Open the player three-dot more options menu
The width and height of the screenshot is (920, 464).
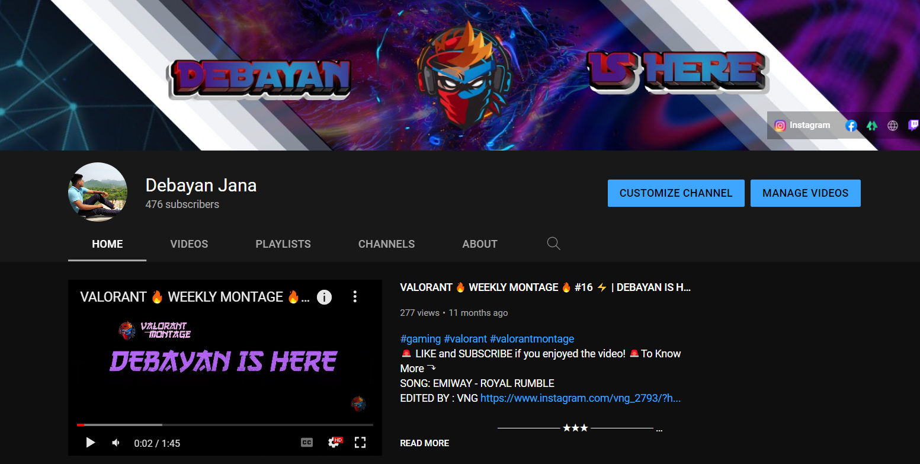pyautogui.click(x=355, y=297)
